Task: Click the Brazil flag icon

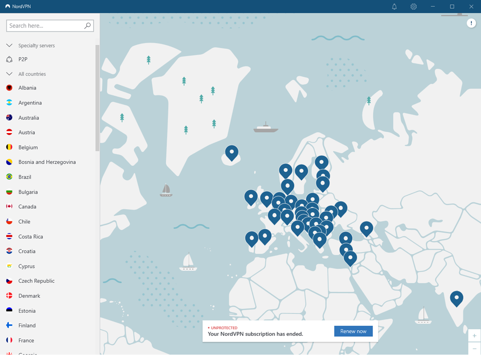Action: click(x=9, y=177)
